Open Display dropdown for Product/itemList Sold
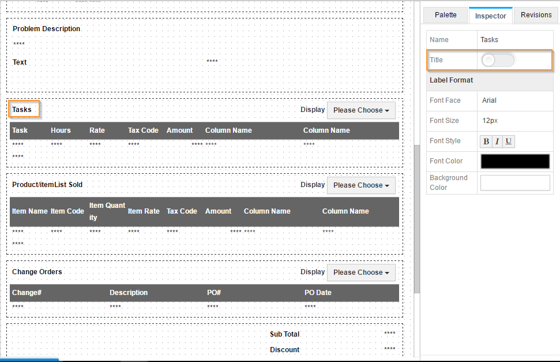This screenshot has height=362, width=560. coord(361,185)
